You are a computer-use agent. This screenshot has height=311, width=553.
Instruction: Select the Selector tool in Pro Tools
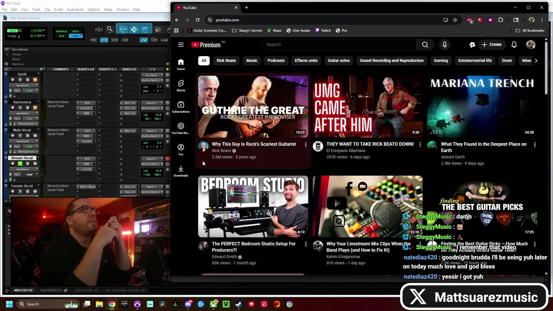coord(134,29)
